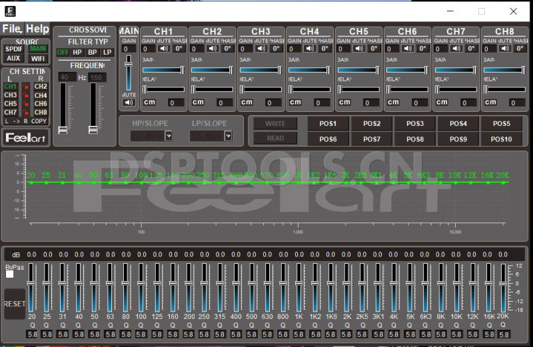533x347 pixels.
Task: Click the RESET equalizer button
Action: [x=15, y=304]
